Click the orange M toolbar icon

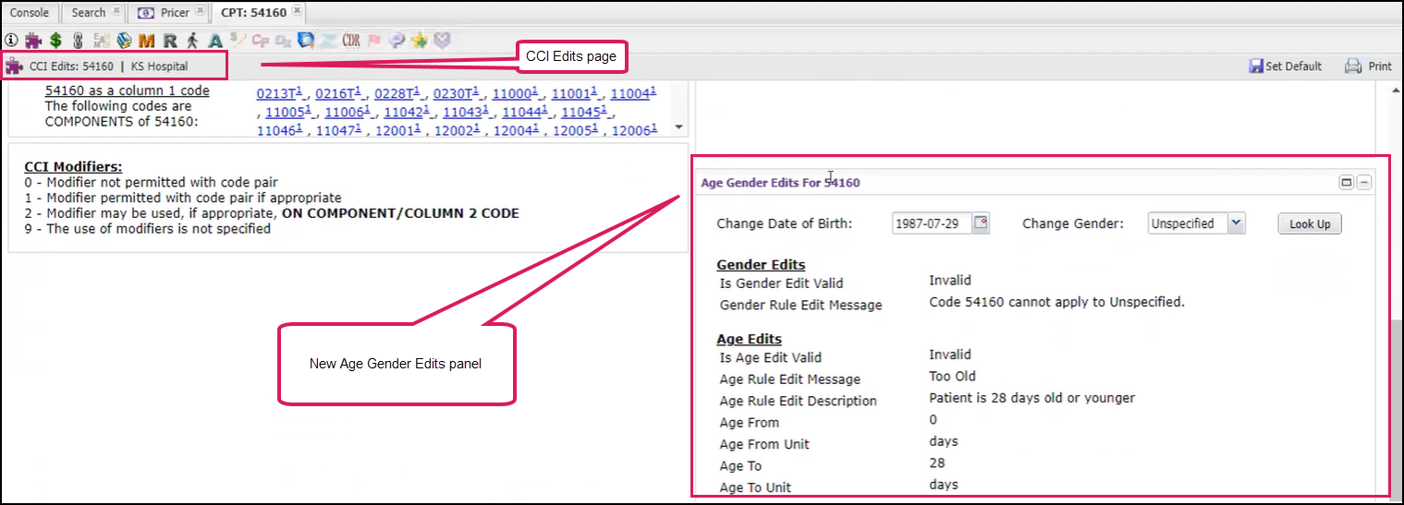pyautogui.click(x=146, y=41)
